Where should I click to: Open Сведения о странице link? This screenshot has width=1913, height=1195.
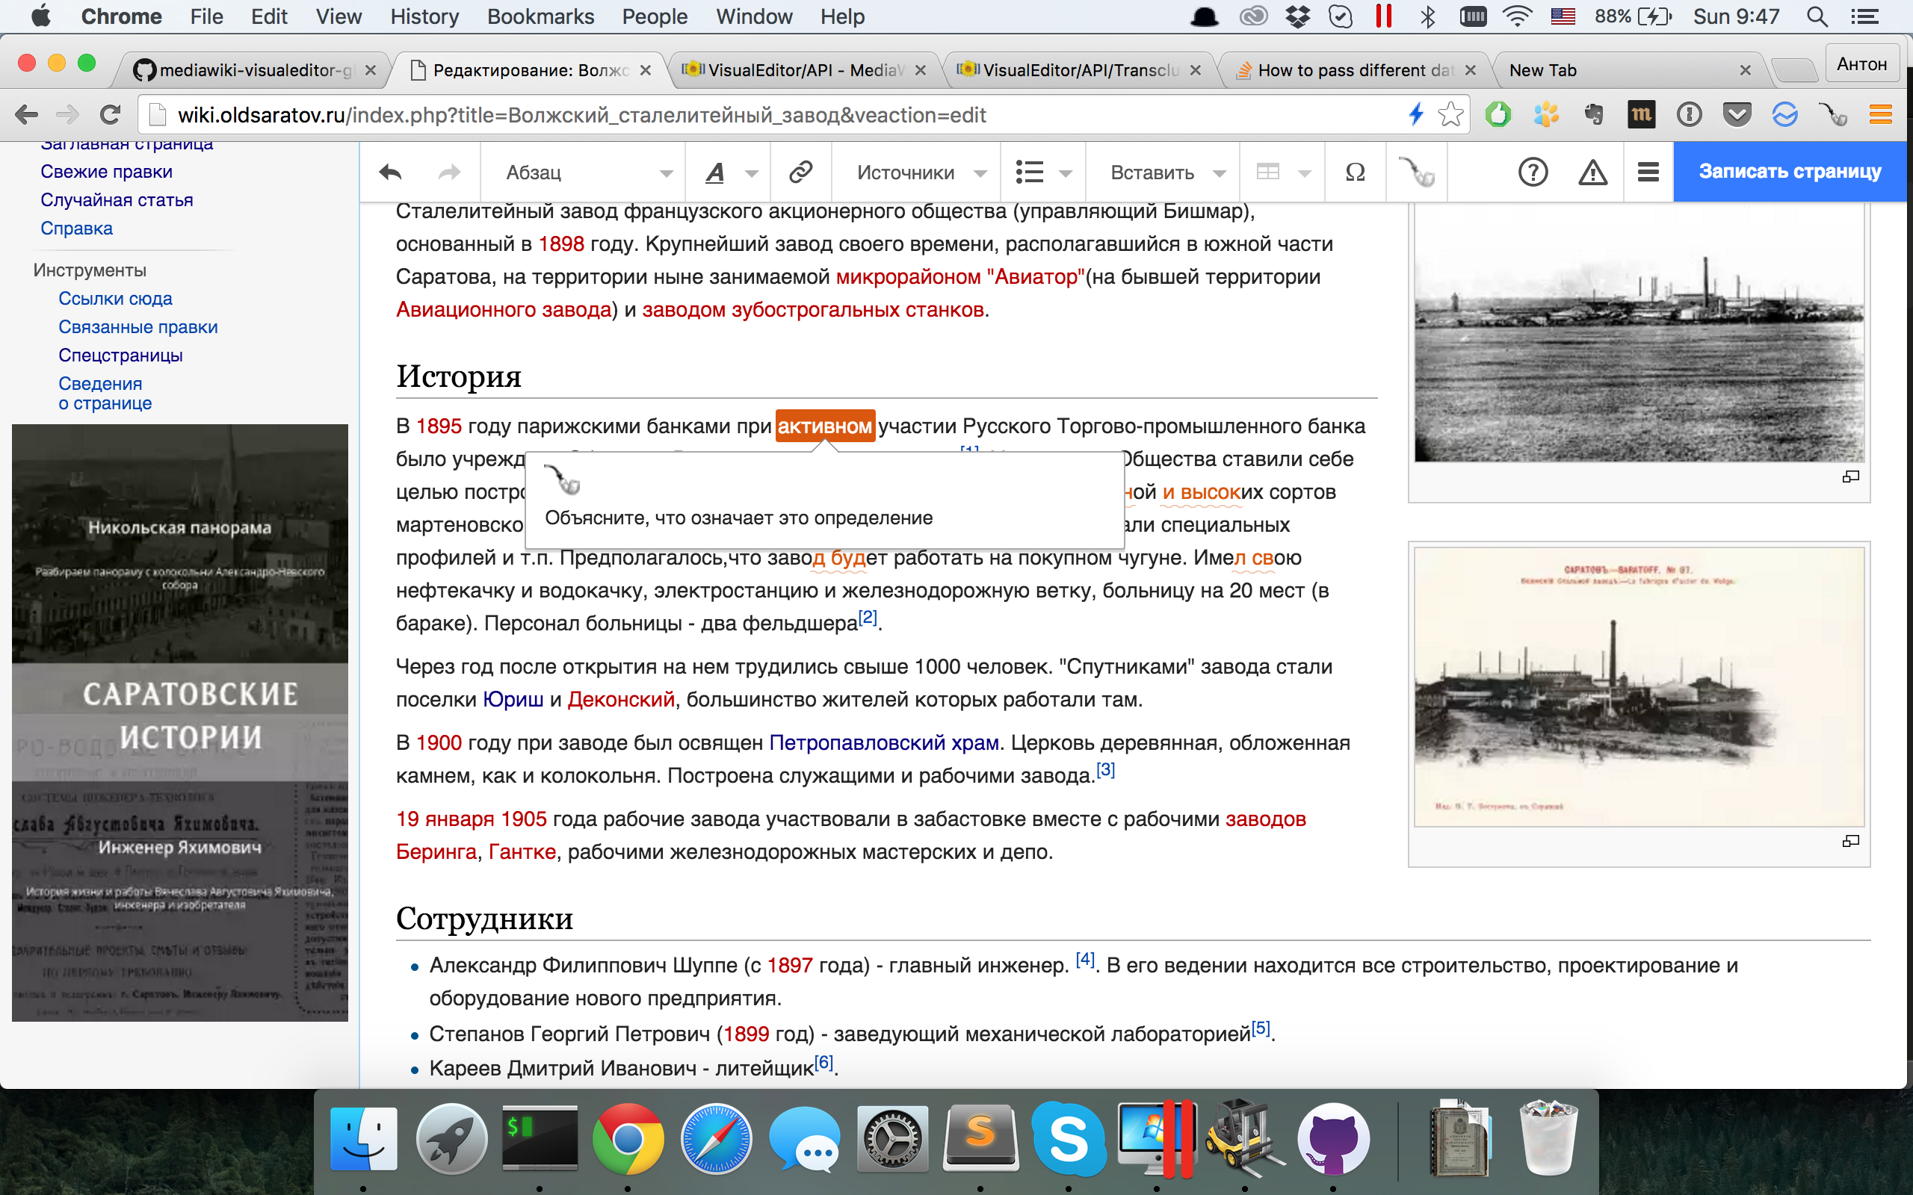[x=105, y=394]
